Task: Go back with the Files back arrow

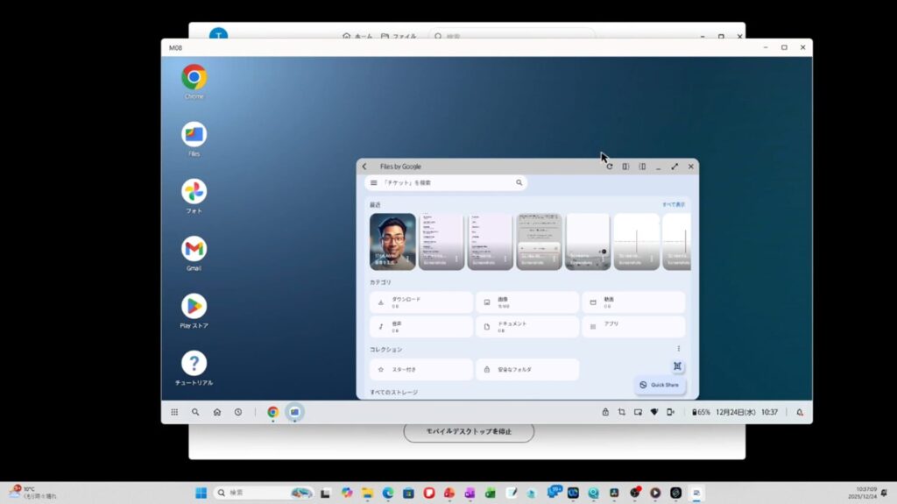Action: 364,167
